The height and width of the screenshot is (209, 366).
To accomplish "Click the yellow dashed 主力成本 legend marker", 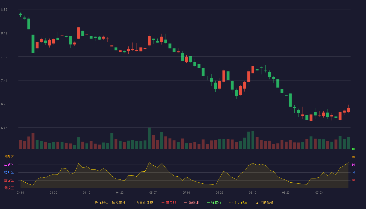I will coord(231,203).
